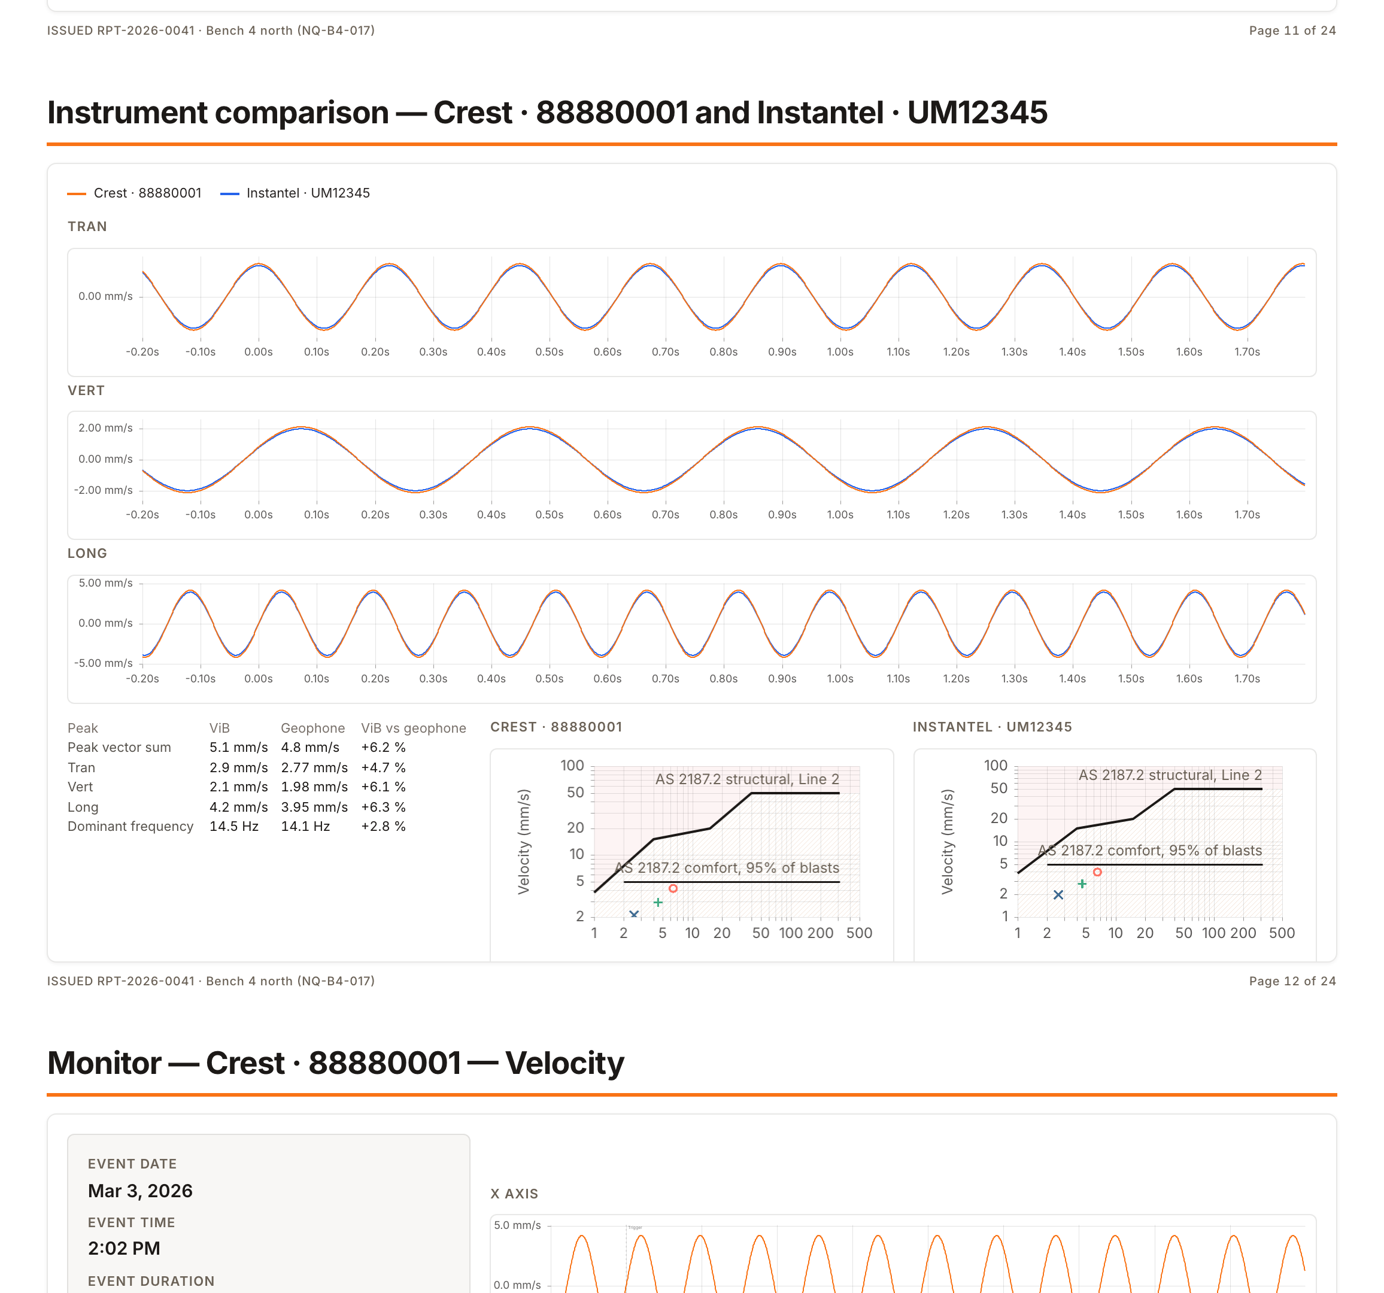Click the 4.2 mm/s Long ViB value
Viewport: 1384px width, 1293px height.
pos(239,807)
